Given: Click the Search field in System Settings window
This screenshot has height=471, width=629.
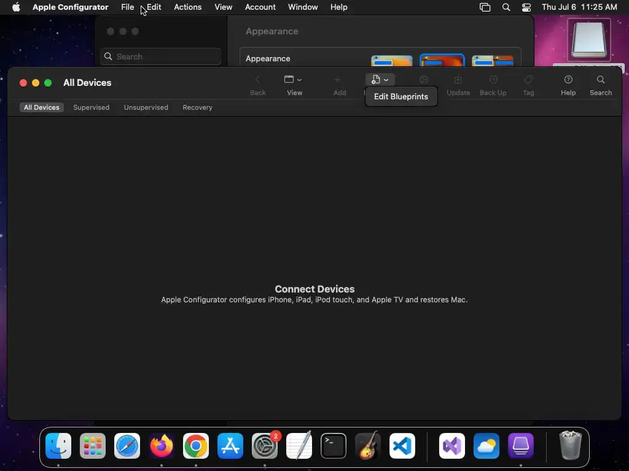Looking at the screenshot, I should 160,56.
